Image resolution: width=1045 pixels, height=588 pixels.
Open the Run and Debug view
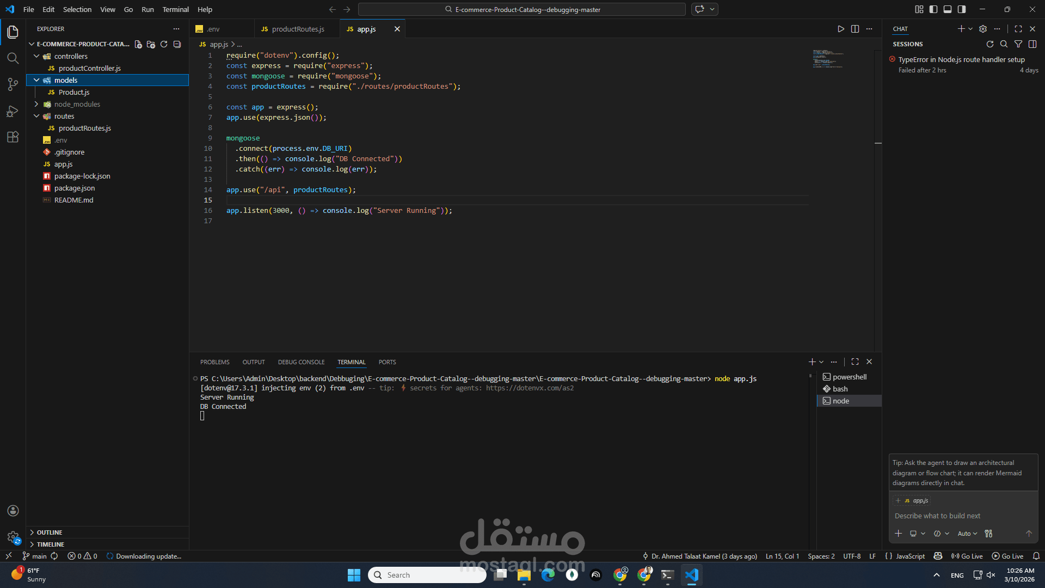[x=13, y=111]
